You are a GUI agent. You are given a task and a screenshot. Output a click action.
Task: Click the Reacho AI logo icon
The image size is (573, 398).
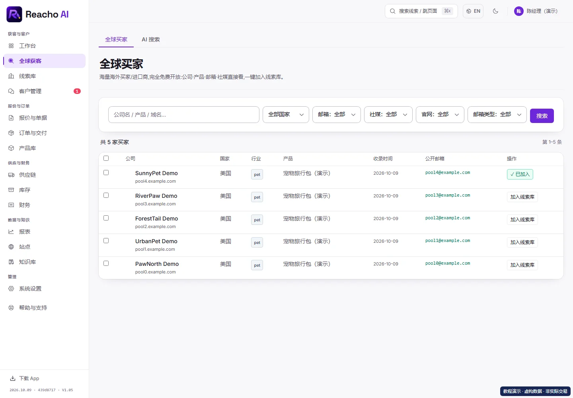[x=14, y=14]
